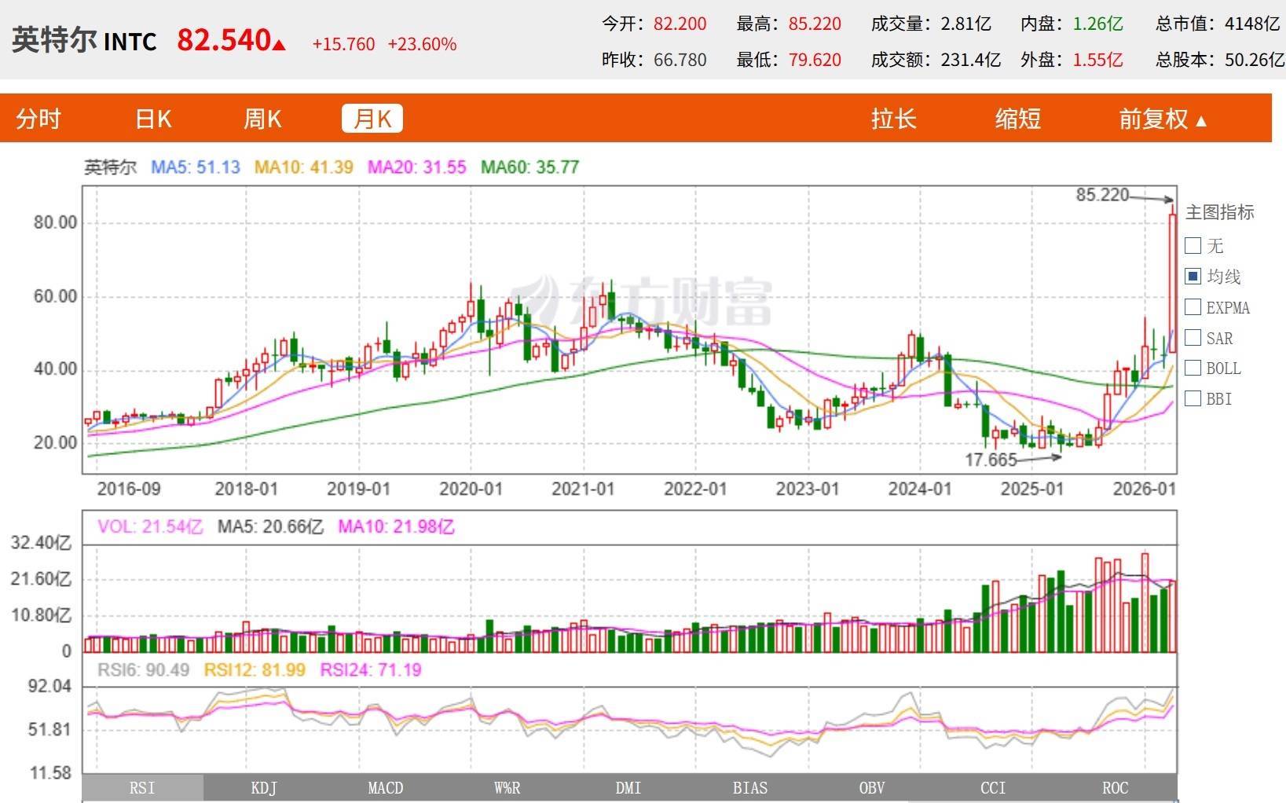Select the RSI indicator tab

point(142,788)
